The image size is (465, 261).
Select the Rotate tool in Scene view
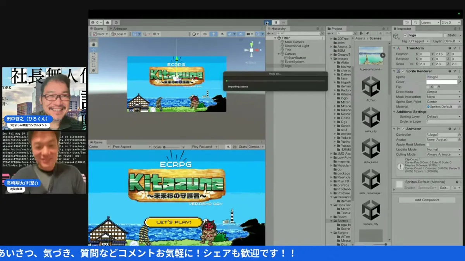pyautogui.click(x=94, y=55)
